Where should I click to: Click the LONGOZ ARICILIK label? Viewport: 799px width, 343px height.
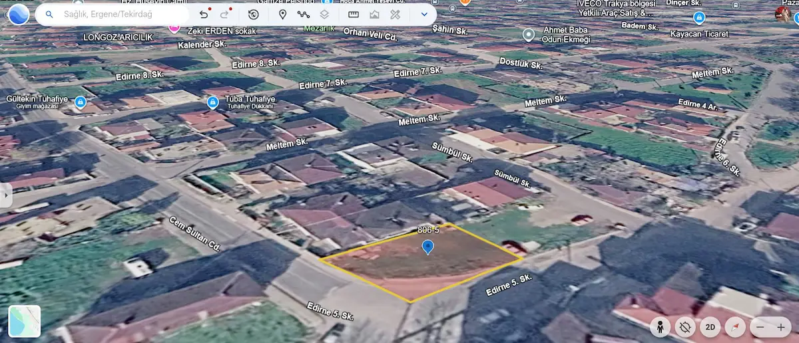pyautogui.click(x=119, y=37)
